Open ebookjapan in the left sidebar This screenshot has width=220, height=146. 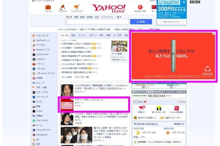click(x=40, y=135)
